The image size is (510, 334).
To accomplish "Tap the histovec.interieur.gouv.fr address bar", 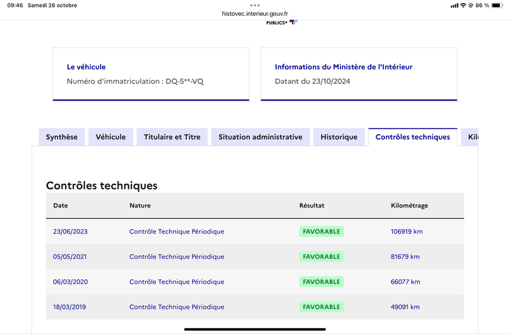I will click(254, 13).
